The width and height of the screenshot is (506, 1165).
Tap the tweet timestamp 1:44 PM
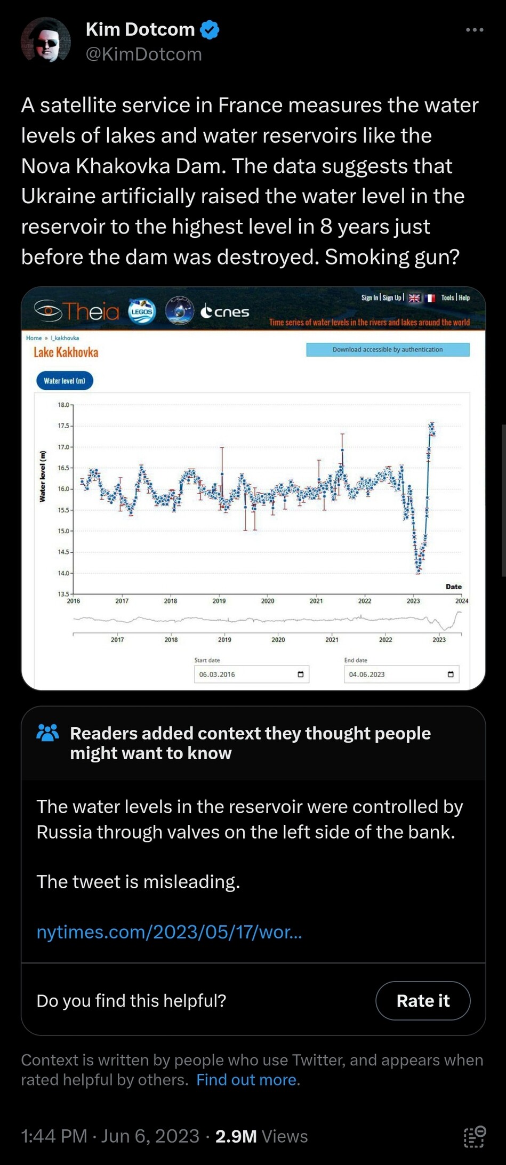[x=54, y=1136]
